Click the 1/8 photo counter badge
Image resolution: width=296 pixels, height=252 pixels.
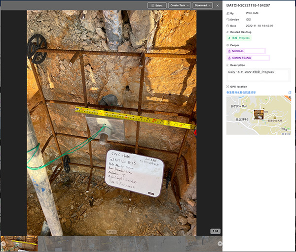pyautogui.click(x=215, y=231)
